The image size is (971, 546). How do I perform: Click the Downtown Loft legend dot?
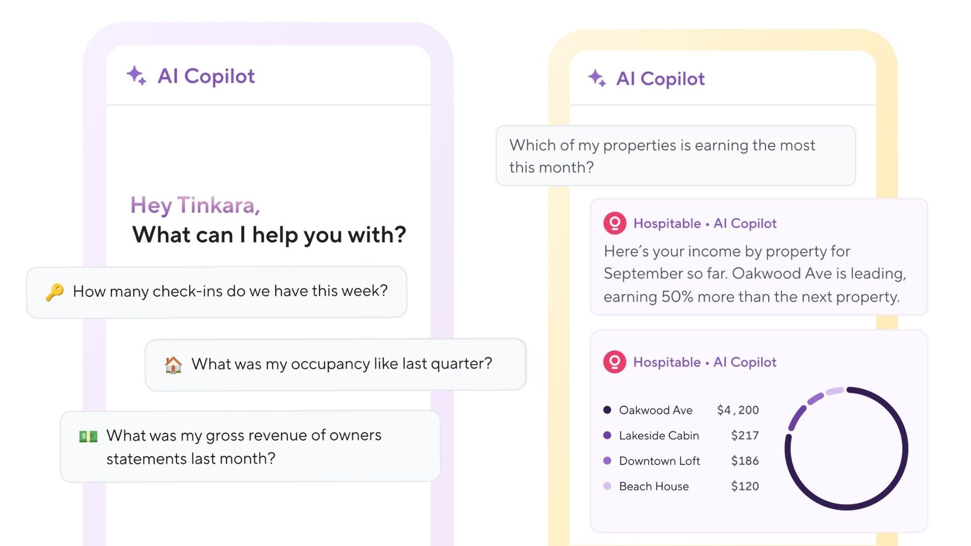607,461
